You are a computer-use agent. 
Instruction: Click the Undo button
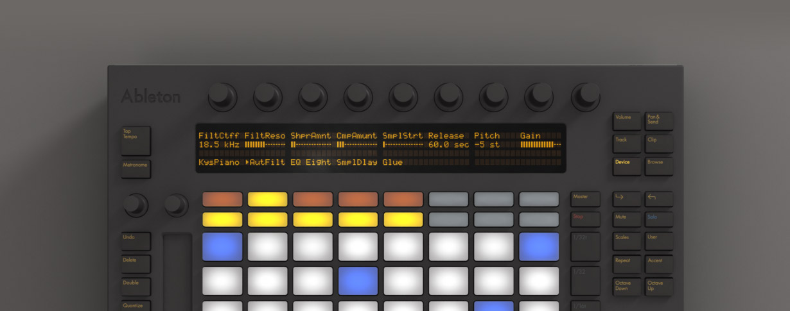click(136, 241)
